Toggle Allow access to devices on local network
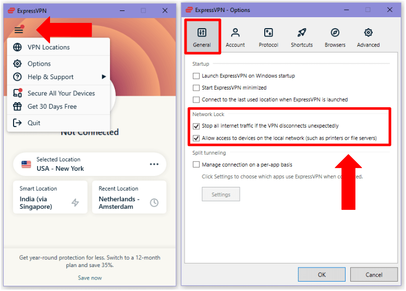The image size is (406, 291). pyautogui.click(x=196, y=138)
